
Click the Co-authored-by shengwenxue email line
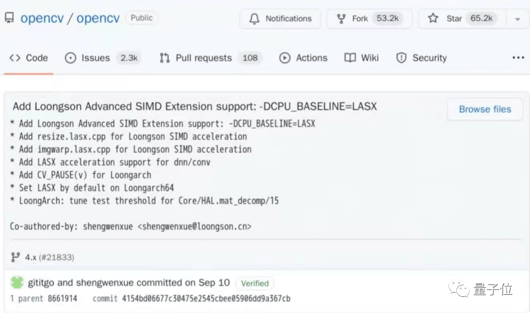(x=131, y=227)
